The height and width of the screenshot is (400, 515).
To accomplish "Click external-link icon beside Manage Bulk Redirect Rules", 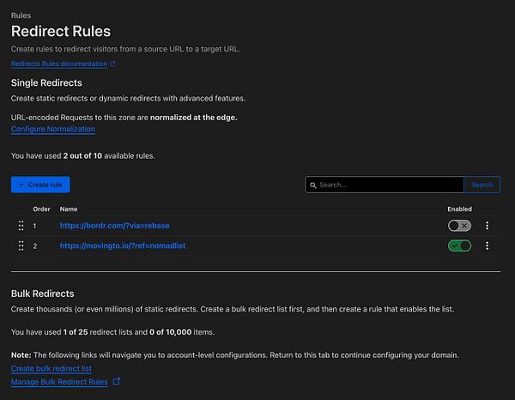I will (x=117, y=381).
